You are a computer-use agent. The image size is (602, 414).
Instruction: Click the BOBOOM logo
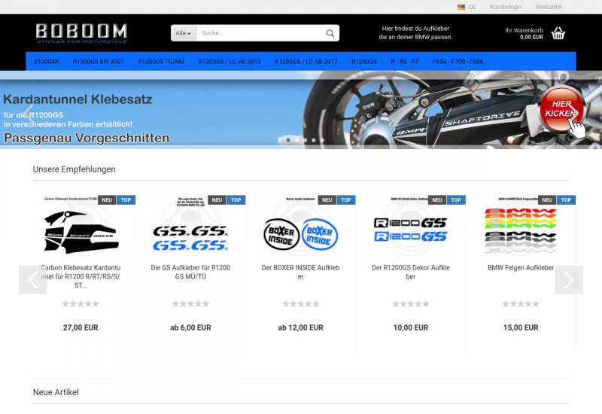(81, 32)
